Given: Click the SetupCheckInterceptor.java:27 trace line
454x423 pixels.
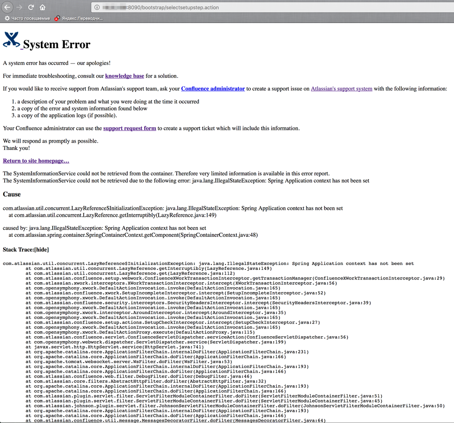Looking at the screenshot, I should pyautogui.click(x=173, y=323).
